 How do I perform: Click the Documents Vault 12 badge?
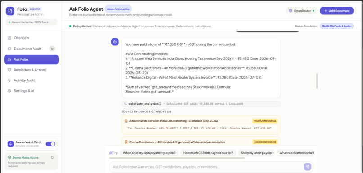coord(52,49)
